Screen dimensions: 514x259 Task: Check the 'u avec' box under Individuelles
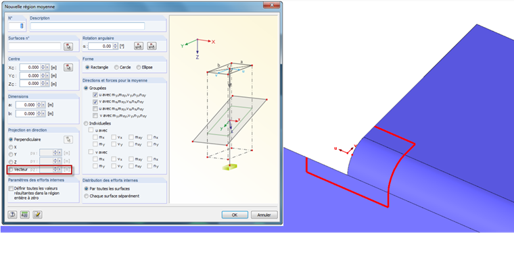point(91,130)
